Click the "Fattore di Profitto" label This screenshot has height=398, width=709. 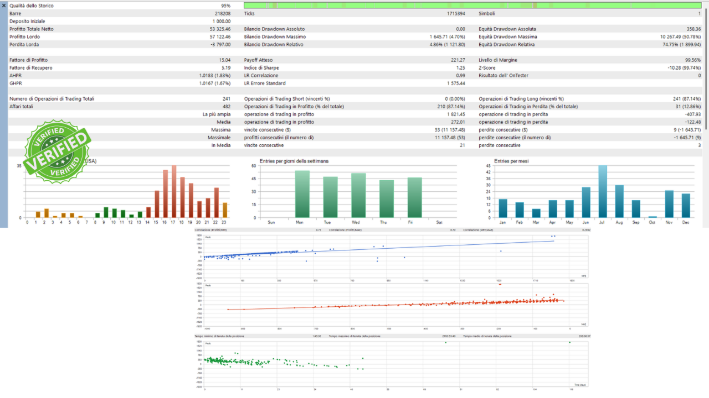click(28, 60)
